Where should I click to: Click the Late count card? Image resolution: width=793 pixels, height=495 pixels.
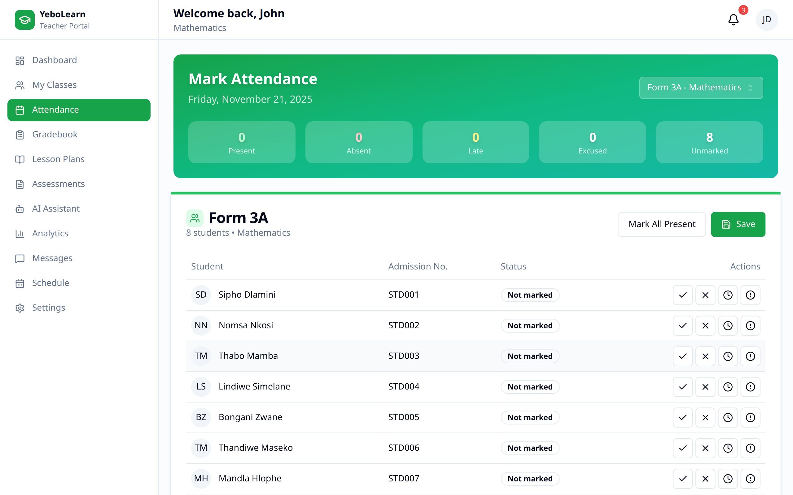(475, 142)
